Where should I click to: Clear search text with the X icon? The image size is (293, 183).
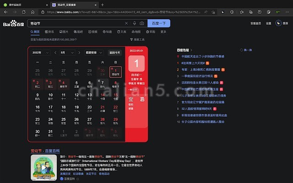click(126, 23)
